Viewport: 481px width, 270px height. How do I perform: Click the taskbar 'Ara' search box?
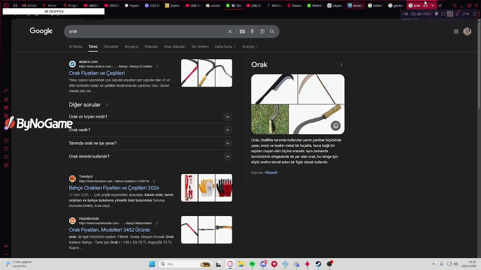click(x=185, y=264)
